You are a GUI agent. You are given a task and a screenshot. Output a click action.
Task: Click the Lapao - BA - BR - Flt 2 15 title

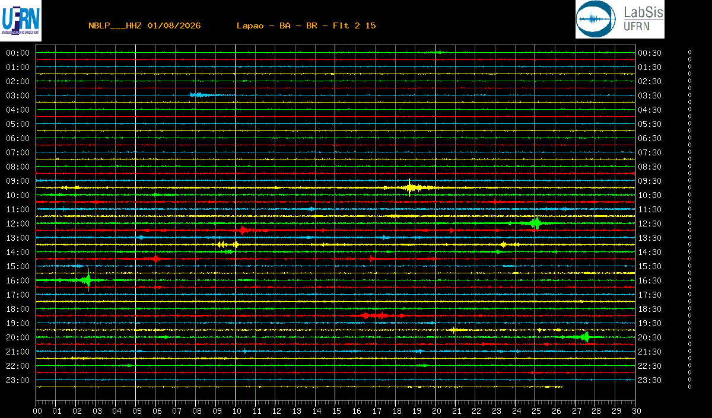pyautogui.click(x=306, y=25)
